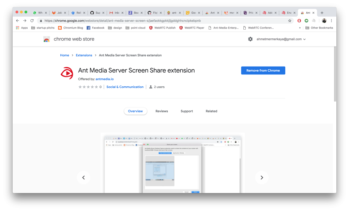Open the Social & Communication category
This screenshot has height=211, width=349.
125,87
